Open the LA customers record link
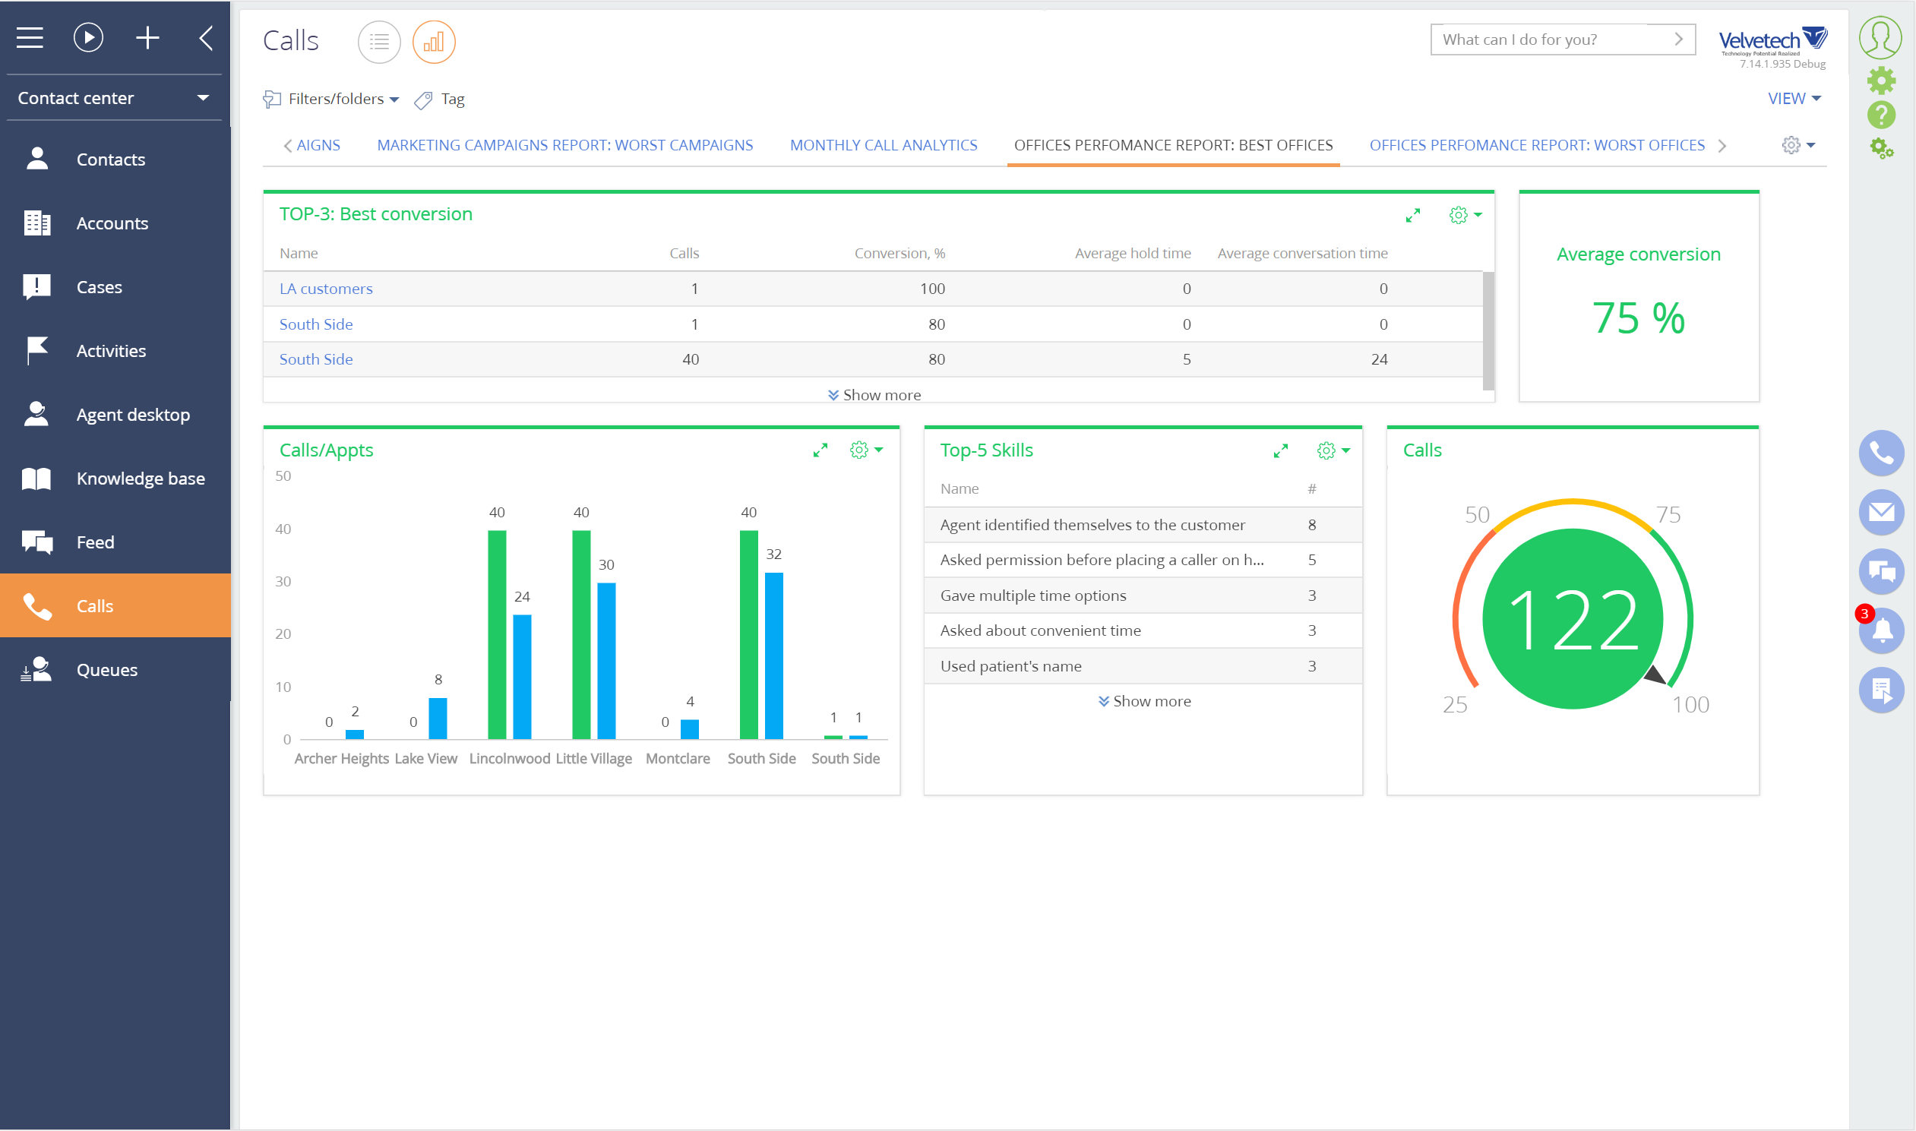The image size is (1916, 1131). pos(326,288)
